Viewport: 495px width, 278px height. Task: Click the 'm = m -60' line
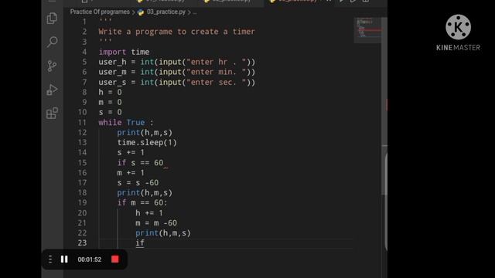pyautogui.click(x=156, y=223)
